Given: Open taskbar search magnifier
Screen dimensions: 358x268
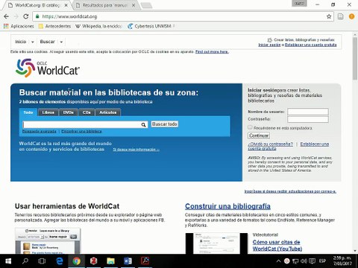Looking at the screenshot, I should click(25, 261).
